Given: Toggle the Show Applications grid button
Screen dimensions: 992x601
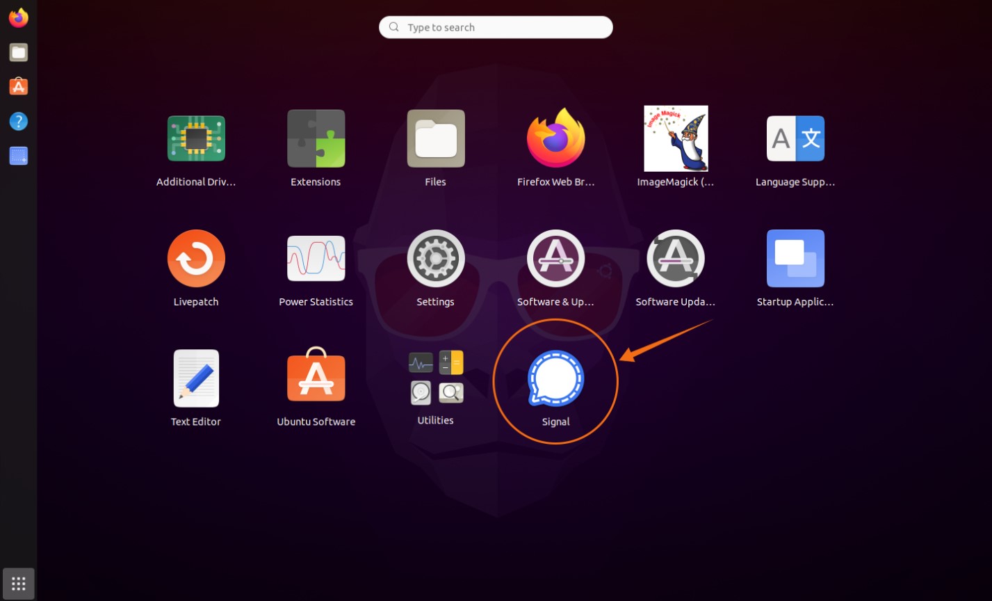Looking at the screenshot, I should click(19, 584).
